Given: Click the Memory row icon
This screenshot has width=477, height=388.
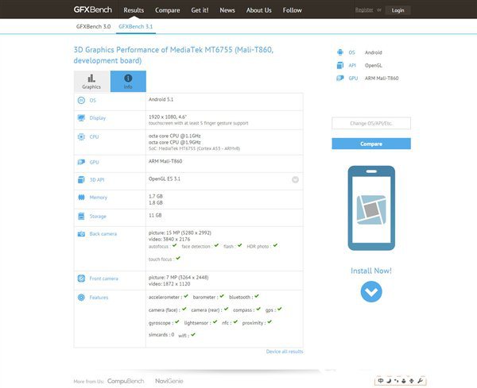Looking at the screenshot, I should point(82,197).
